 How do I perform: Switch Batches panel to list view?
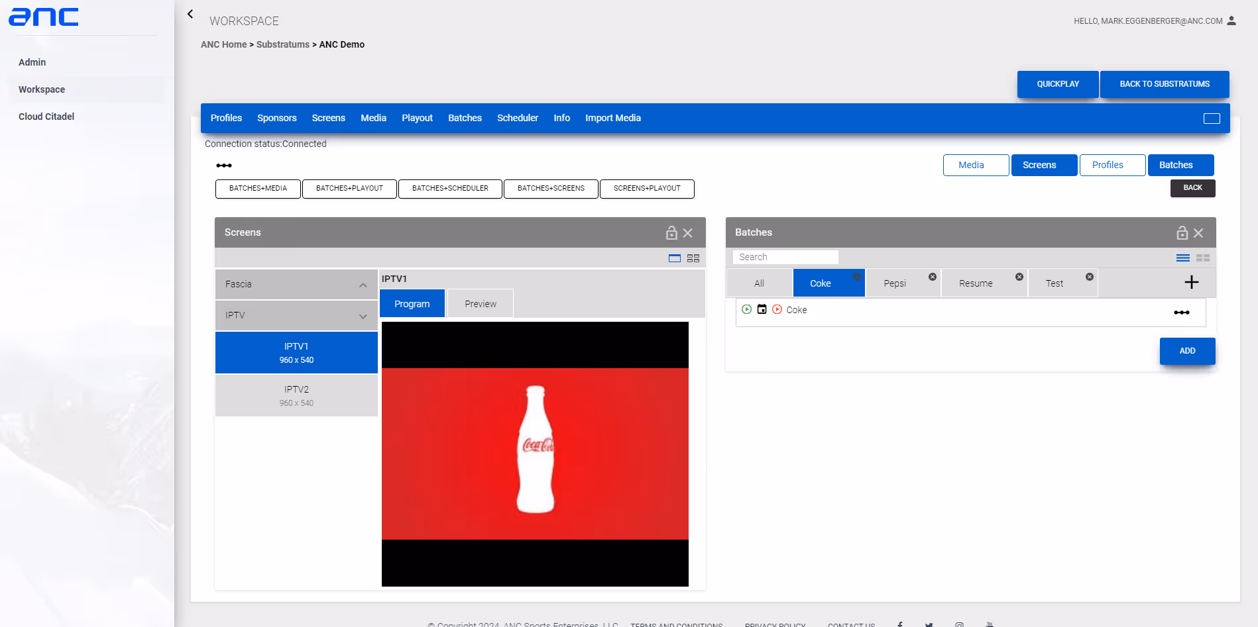coord(1183,258)
